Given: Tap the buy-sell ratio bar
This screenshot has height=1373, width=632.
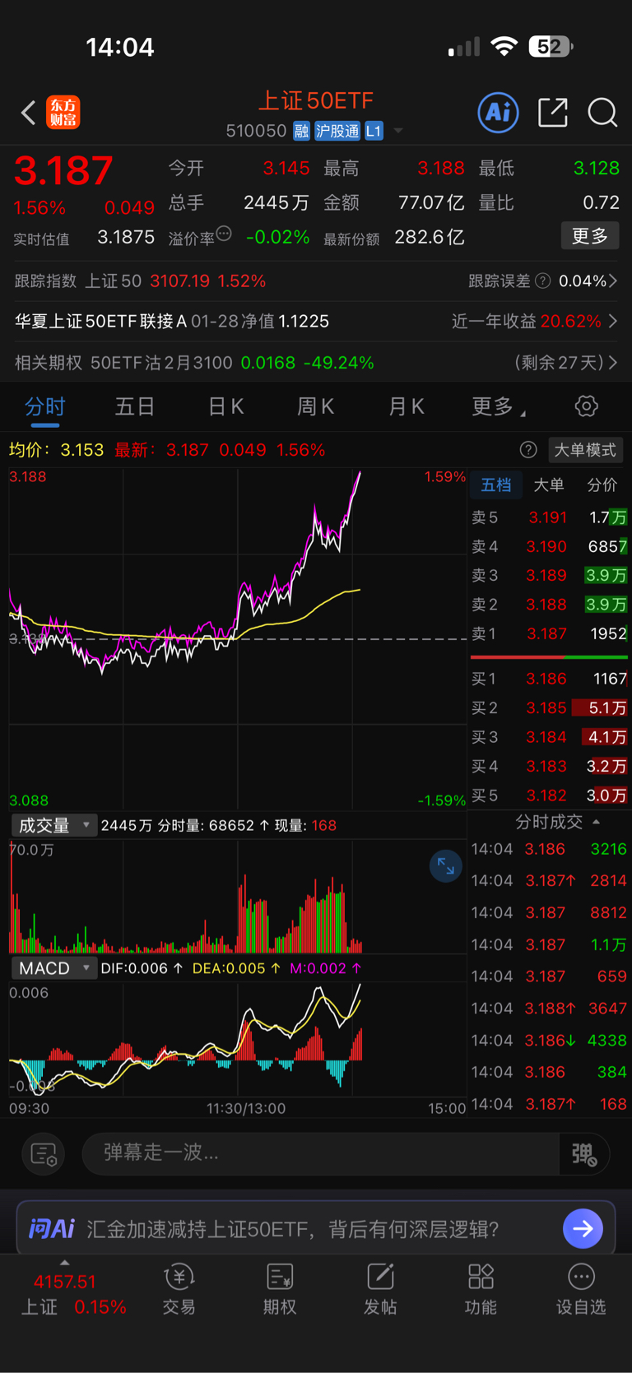Looking at the screenshot, I should (549, 657).
